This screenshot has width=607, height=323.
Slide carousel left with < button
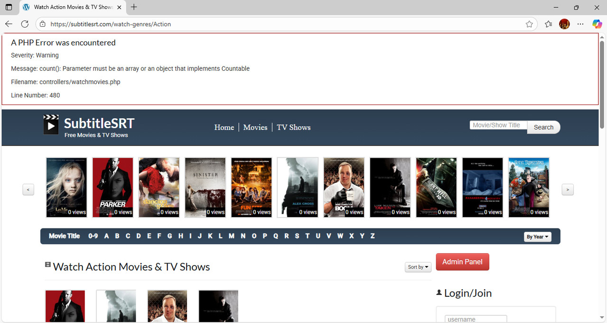tap(28, 190)
